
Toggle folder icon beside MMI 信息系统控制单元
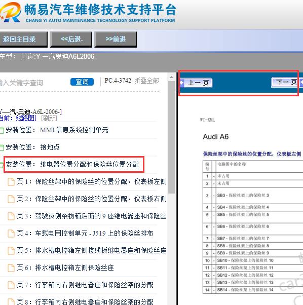coord(2,131)
